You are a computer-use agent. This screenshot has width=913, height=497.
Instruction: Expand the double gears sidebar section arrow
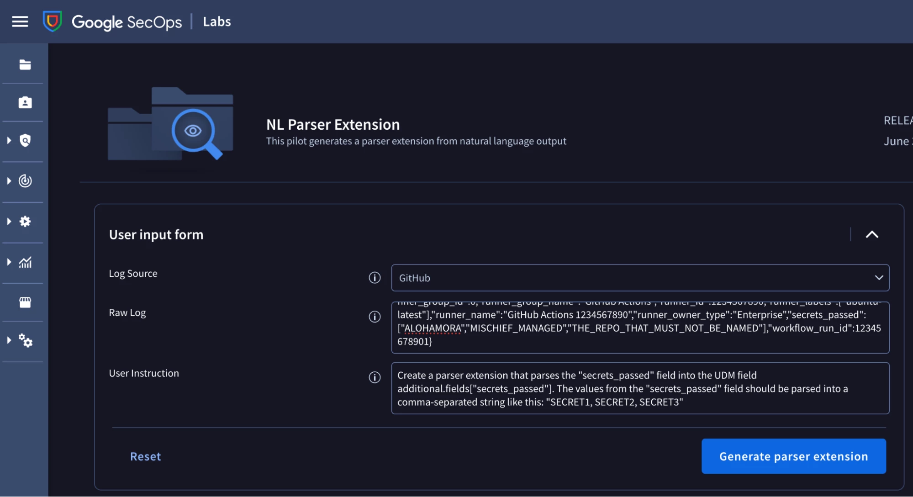pyautogui.click(x=9, y=340)
